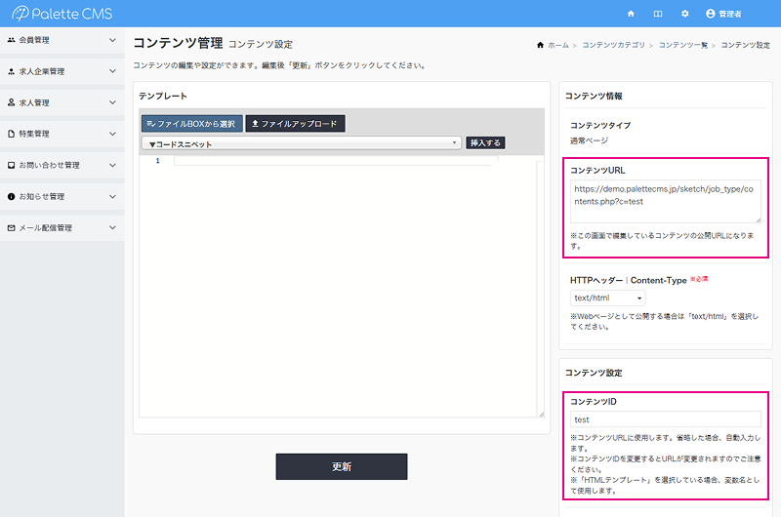Open 求人管理 in the sidebar

(x=62, y=102)
